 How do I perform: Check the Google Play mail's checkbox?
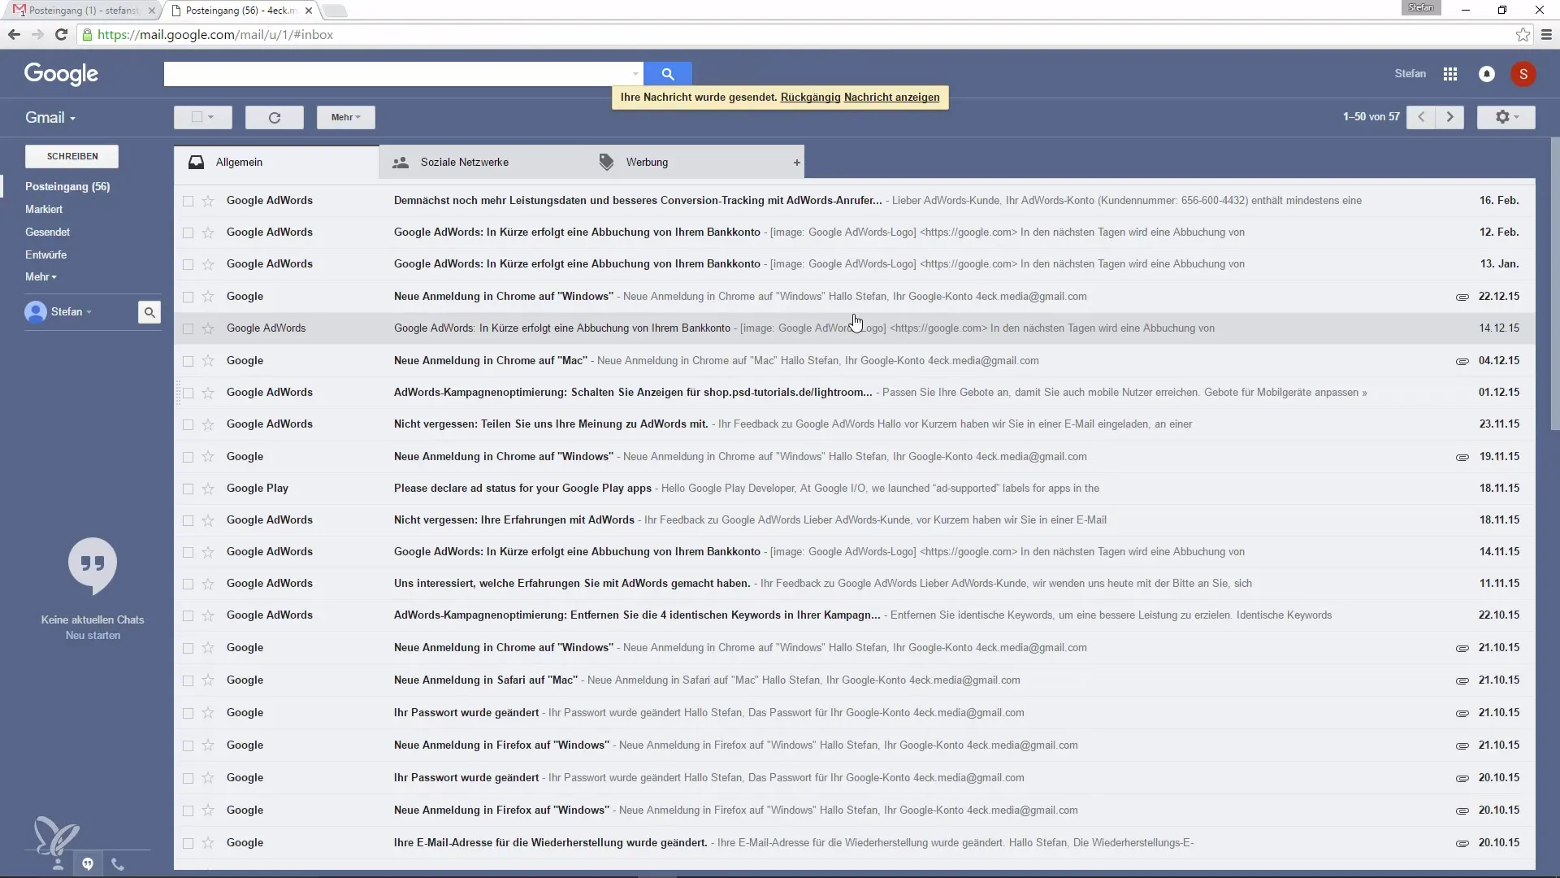188,489
